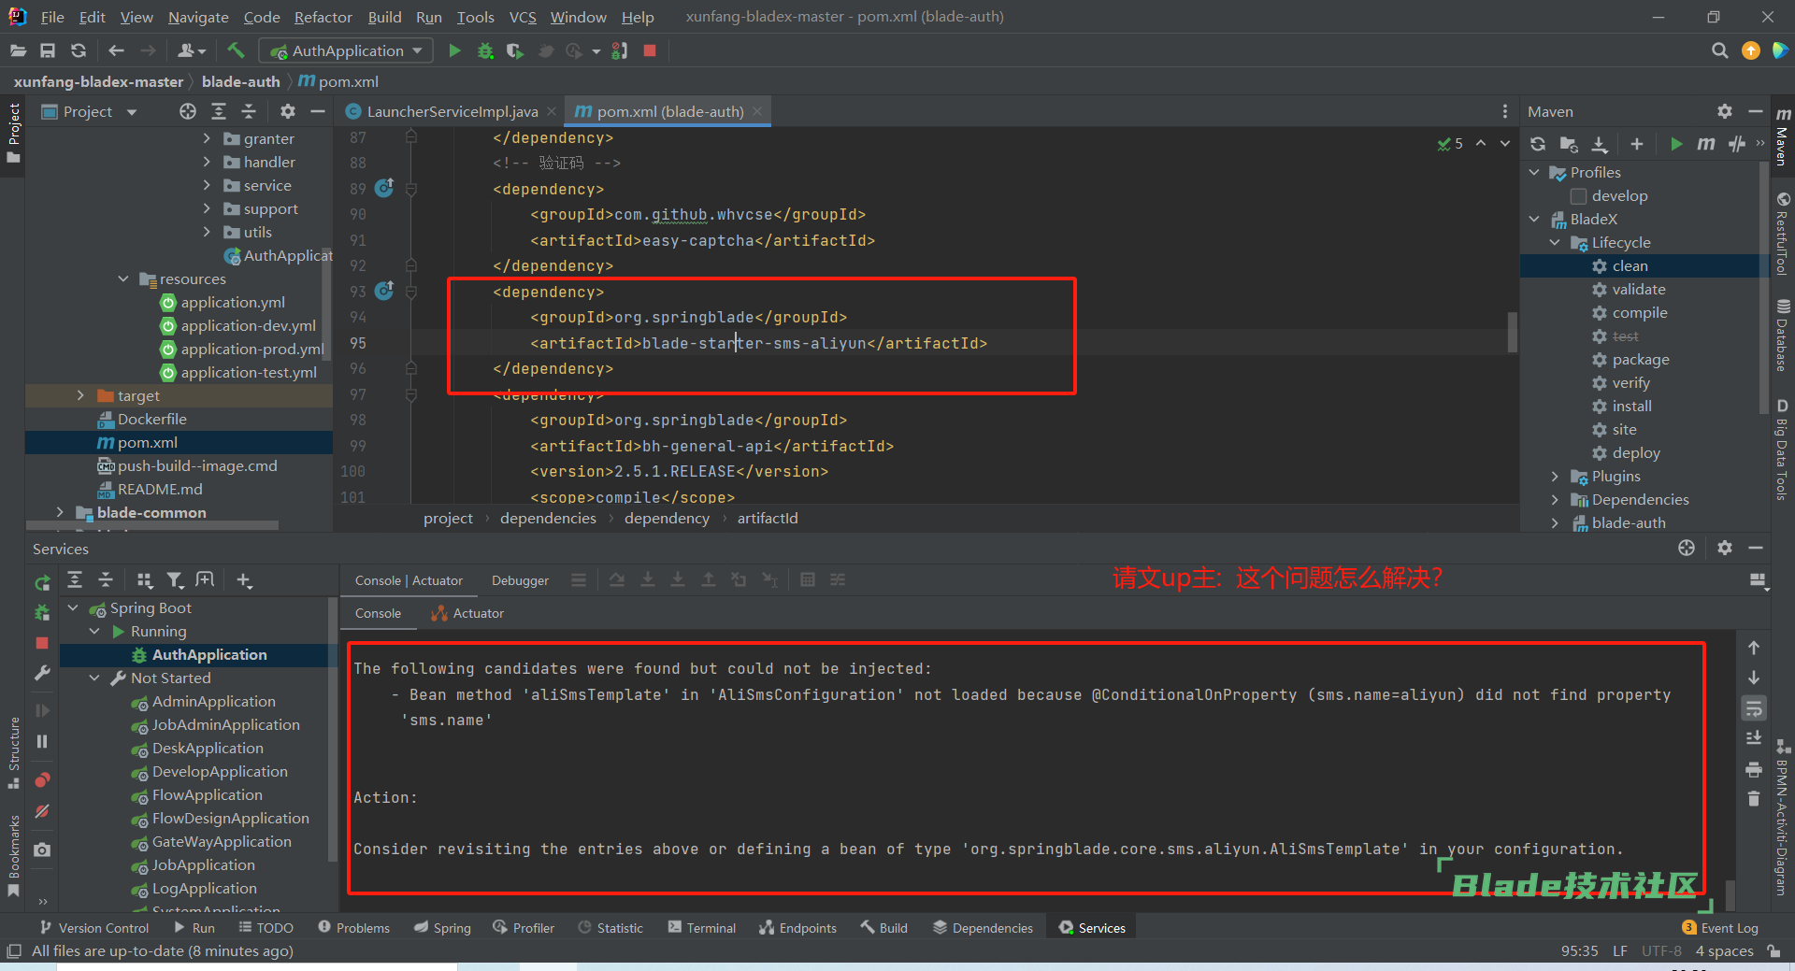Toggle soft-wrap in console sidebar
This screenshot has width=1795, height=971.
[1754, 708]
